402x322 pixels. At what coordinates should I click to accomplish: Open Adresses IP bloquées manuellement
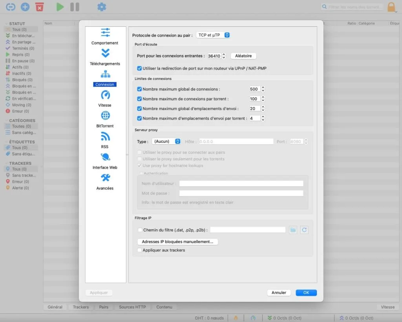[177, 242]
